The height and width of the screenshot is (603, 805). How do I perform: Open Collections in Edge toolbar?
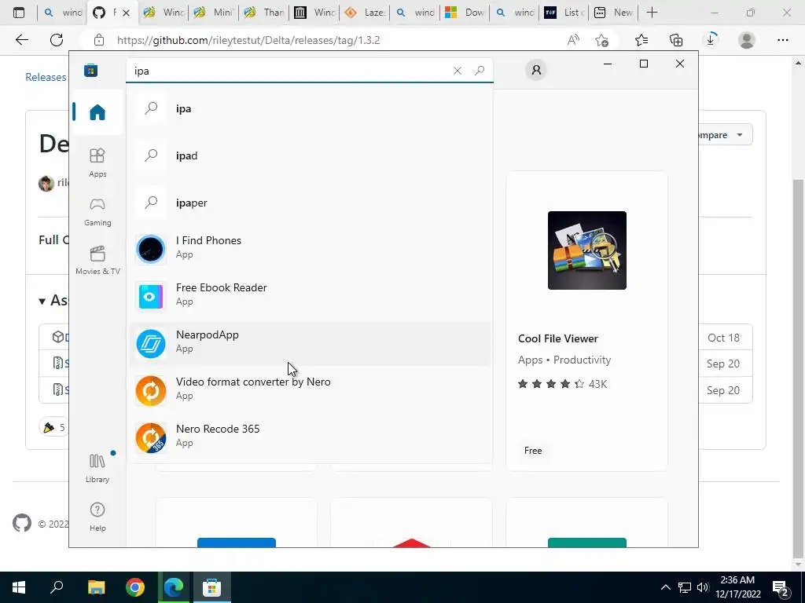click(676, 40)
